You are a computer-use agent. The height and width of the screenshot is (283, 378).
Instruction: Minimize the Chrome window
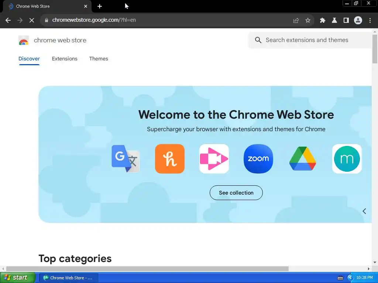click(x=347, y=3)
